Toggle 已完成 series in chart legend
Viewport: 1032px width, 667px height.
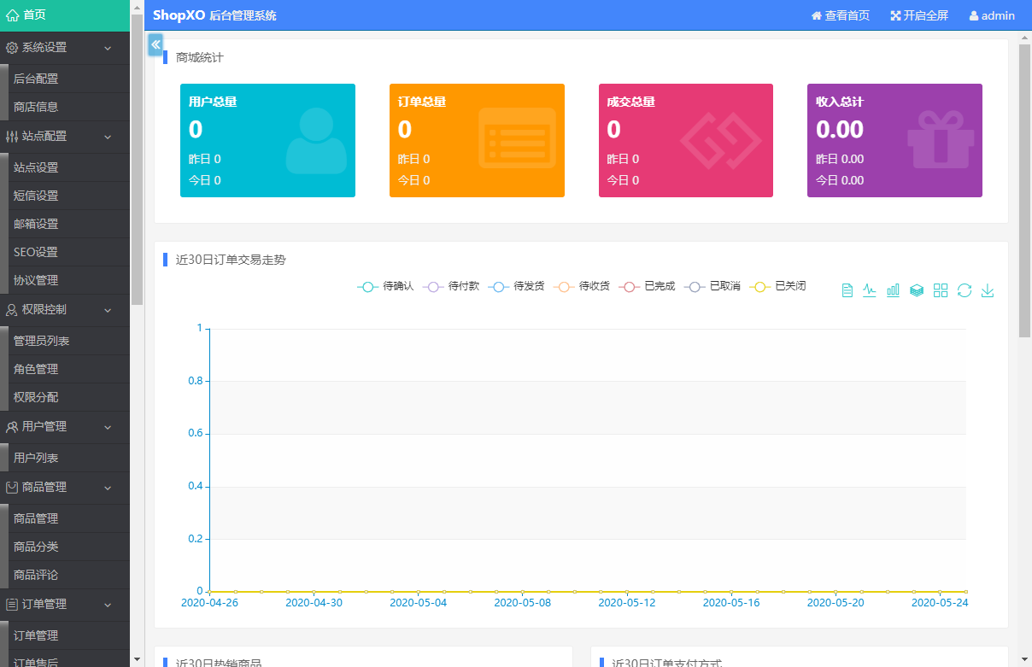647,287
